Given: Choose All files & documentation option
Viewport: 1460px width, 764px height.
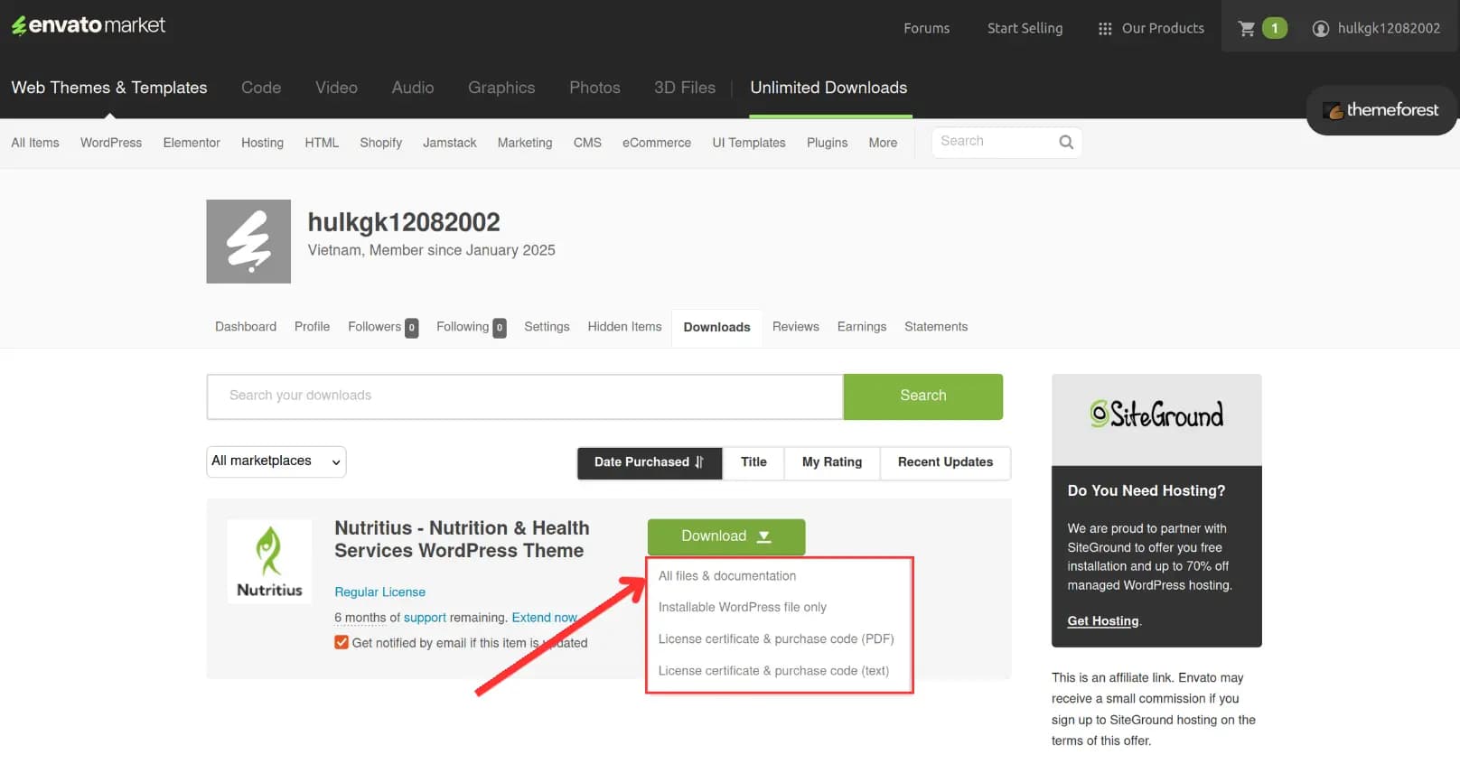Looking at the screenshot, I should click(x=727, y=576).
